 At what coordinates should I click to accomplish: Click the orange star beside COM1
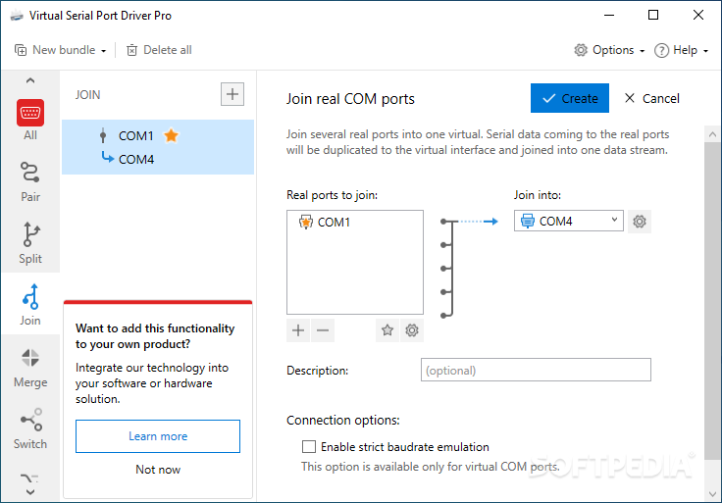point(172,135)
